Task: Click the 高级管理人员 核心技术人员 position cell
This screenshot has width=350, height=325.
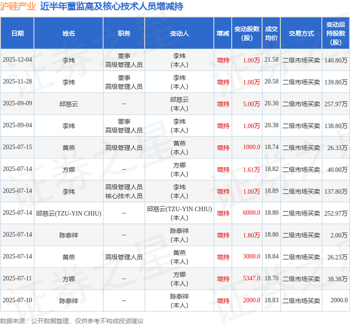Action: pos(124,191)
